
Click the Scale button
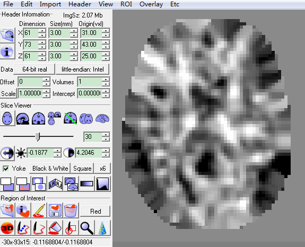click(8, 94)
